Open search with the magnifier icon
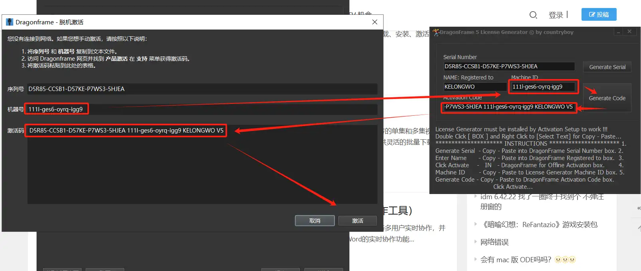 533,15
